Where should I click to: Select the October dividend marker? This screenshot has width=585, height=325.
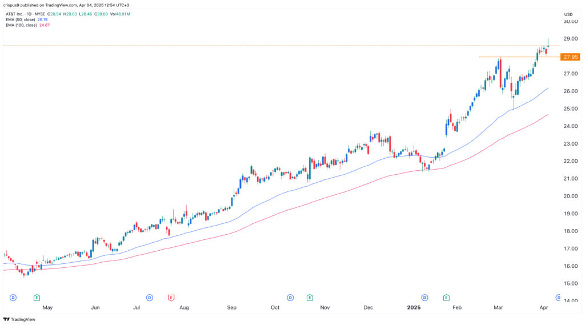click(290, 298)
